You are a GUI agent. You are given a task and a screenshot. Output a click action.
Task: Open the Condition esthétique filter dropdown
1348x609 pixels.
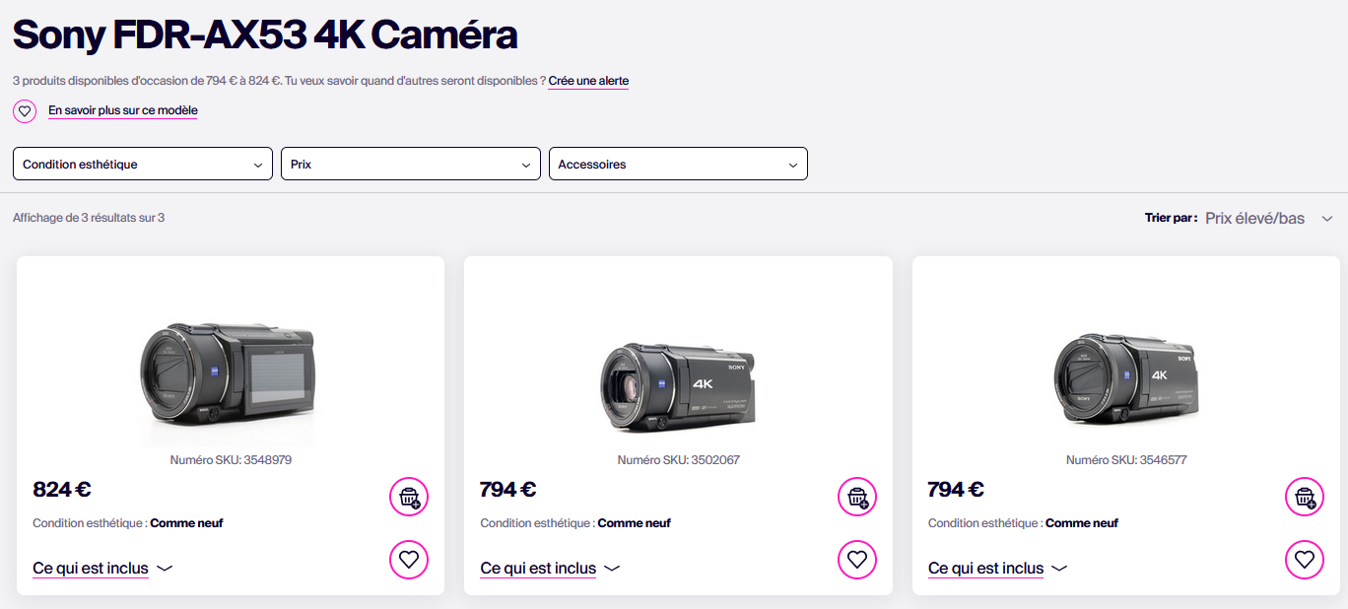coord(143,165)
